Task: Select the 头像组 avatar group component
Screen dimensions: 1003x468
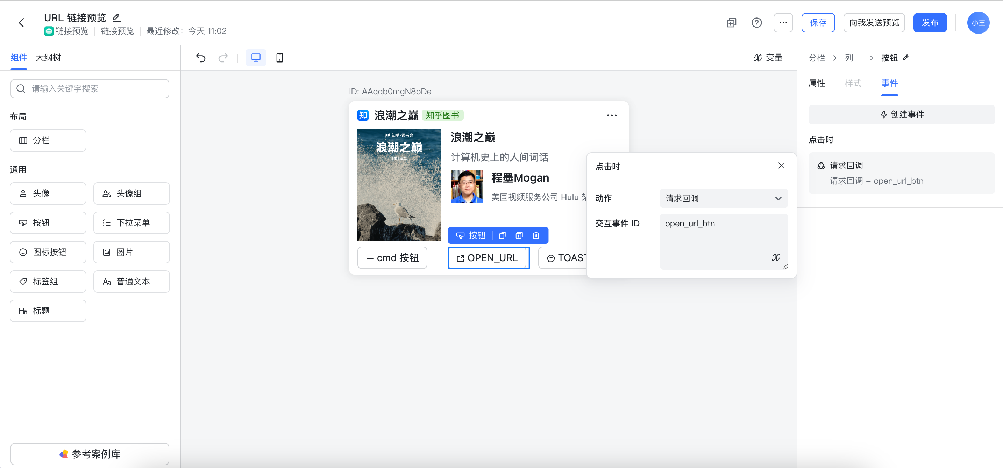Action: [x=131, y=193]
